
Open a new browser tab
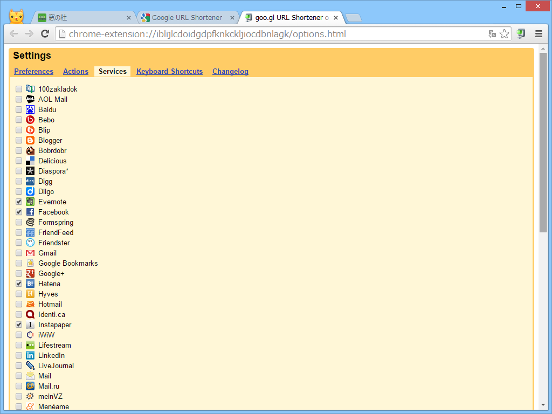(x=354, y=18)
